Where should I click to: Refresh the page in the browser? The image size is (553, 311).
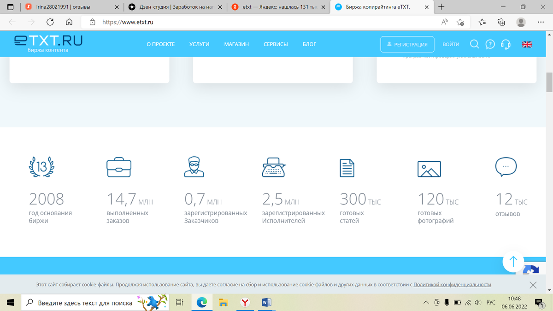click(x=50, y=22)
